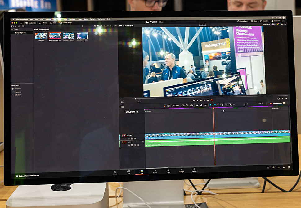Go to first frame transport button

194,101
